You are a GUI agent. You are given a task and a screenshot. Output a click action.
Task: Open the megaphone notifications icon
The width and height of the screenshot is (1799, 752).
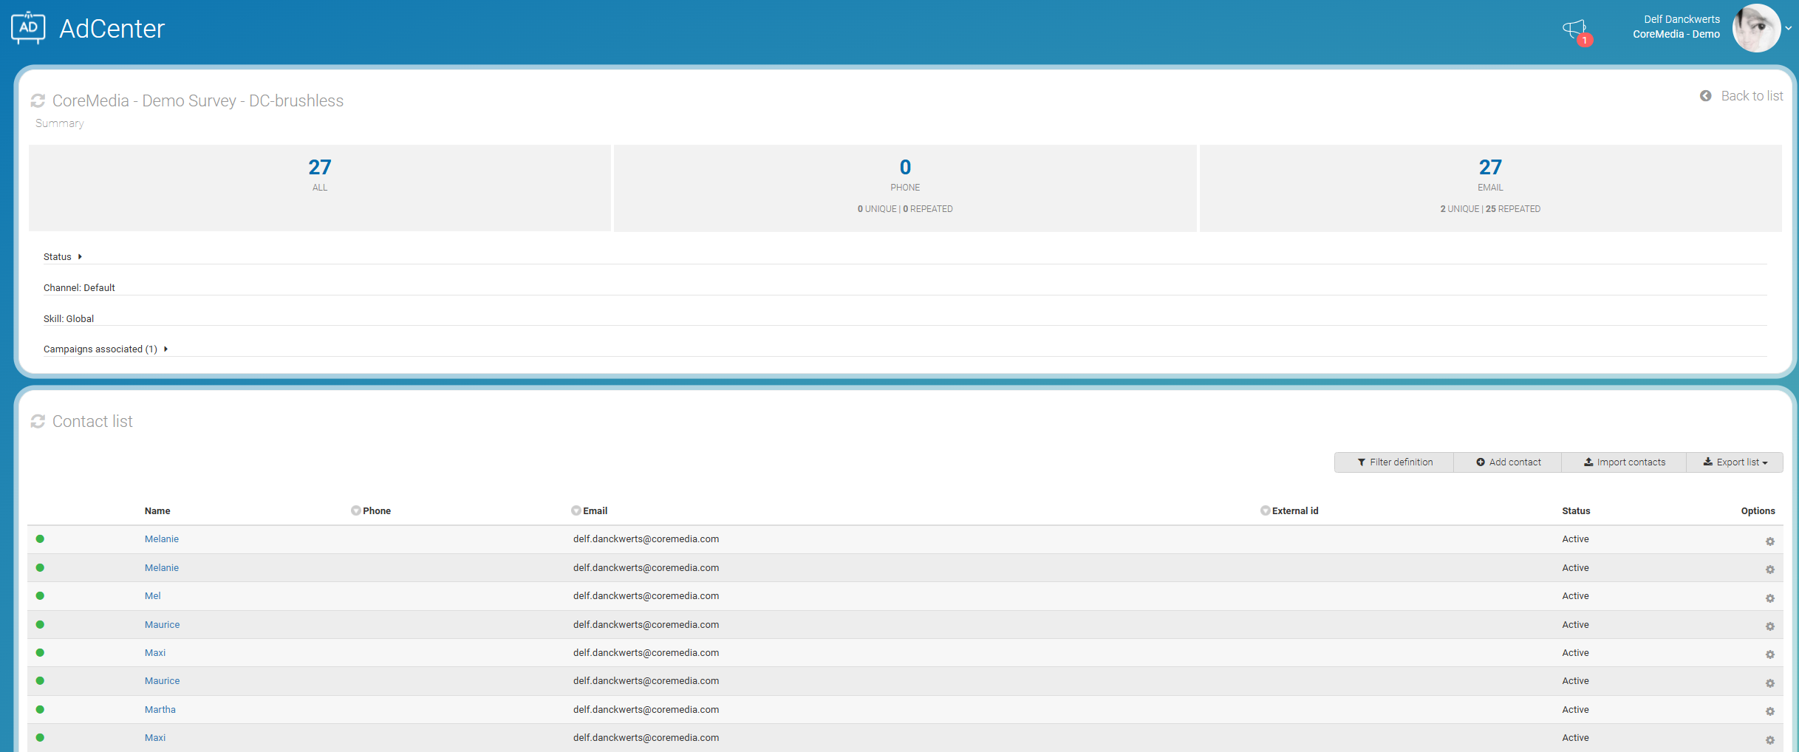coord(1574,30)
